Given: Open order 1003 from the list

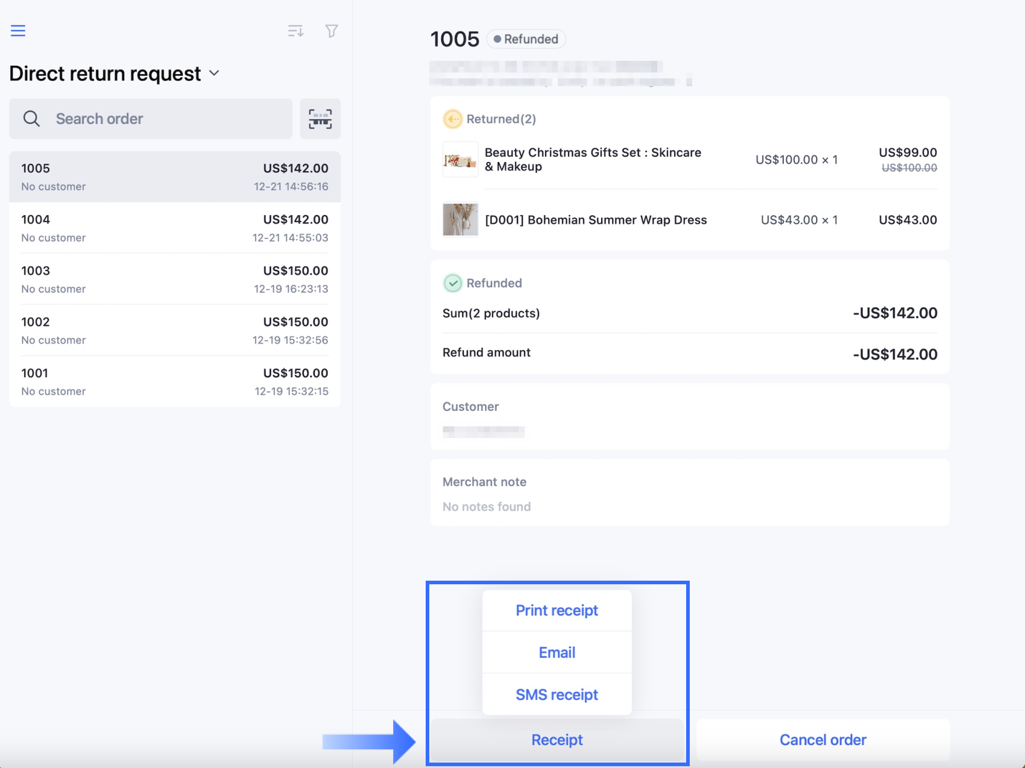Looking at the screenshot, I should (174, 279).
